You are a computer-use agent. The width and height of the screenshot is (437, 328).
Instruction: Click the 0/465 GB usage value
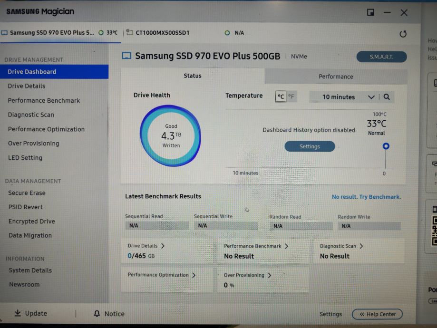pos(141,256)
